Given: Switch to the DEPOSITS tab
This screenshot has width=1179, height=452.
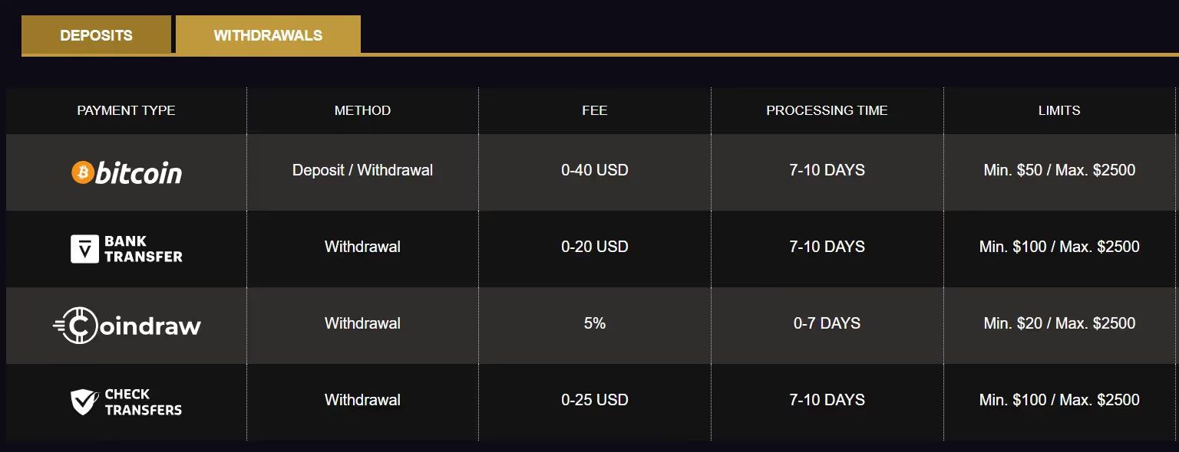Looking at the screenshot, I should [95, 34].
